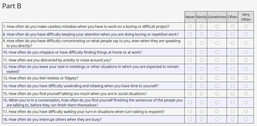Mark Sometimes for question 9 concentrating
Screen dimensions: 257x126
217,43
